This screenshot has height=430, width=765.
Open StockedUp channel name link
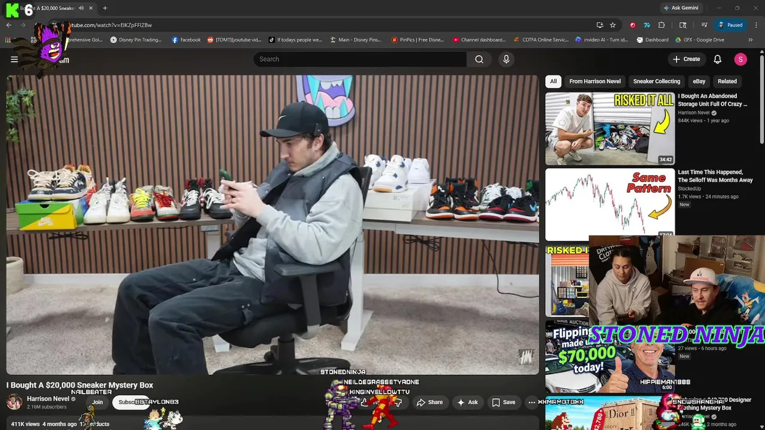click(x=690, y=189)
